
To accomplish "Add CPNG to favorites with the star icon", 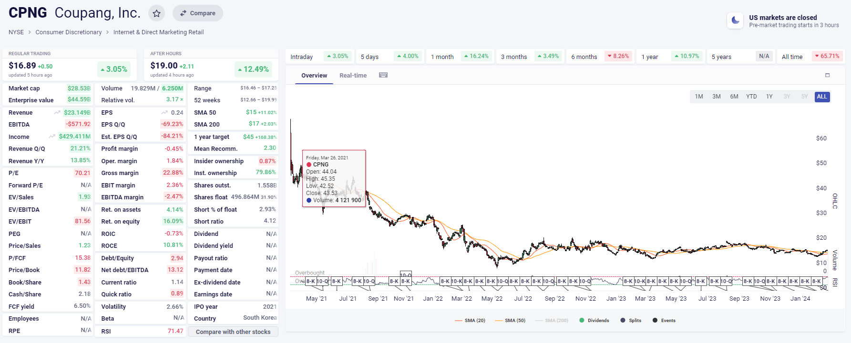I will point(156,13).
